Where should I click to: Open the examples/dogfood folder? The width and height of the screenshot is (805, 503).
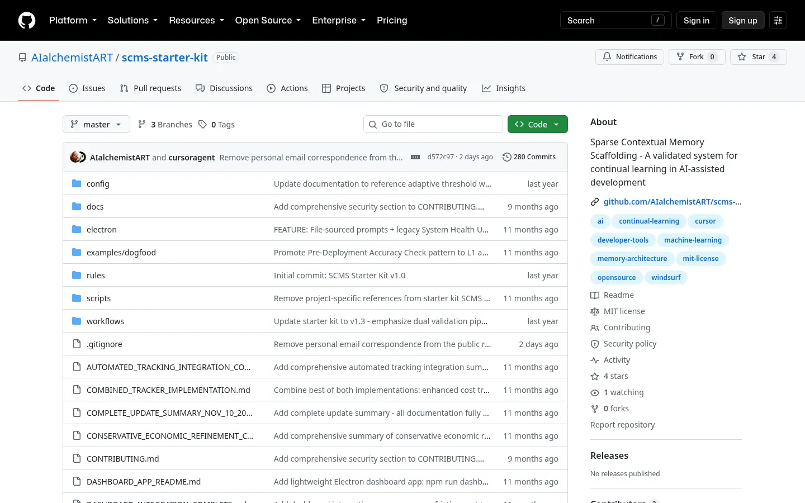(121, 253)
